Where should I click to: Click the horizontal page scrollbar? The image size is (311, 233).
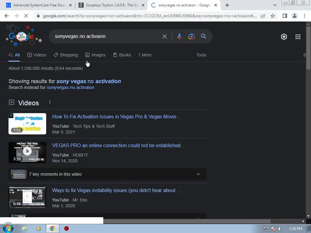coord(187,221)
